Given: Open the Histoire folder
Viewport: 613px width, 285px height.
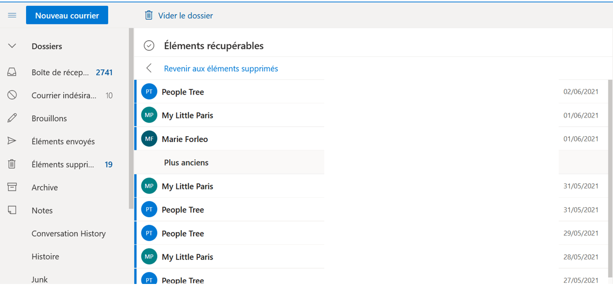Looking at the screenshot, I should click(x=45, y=256).
